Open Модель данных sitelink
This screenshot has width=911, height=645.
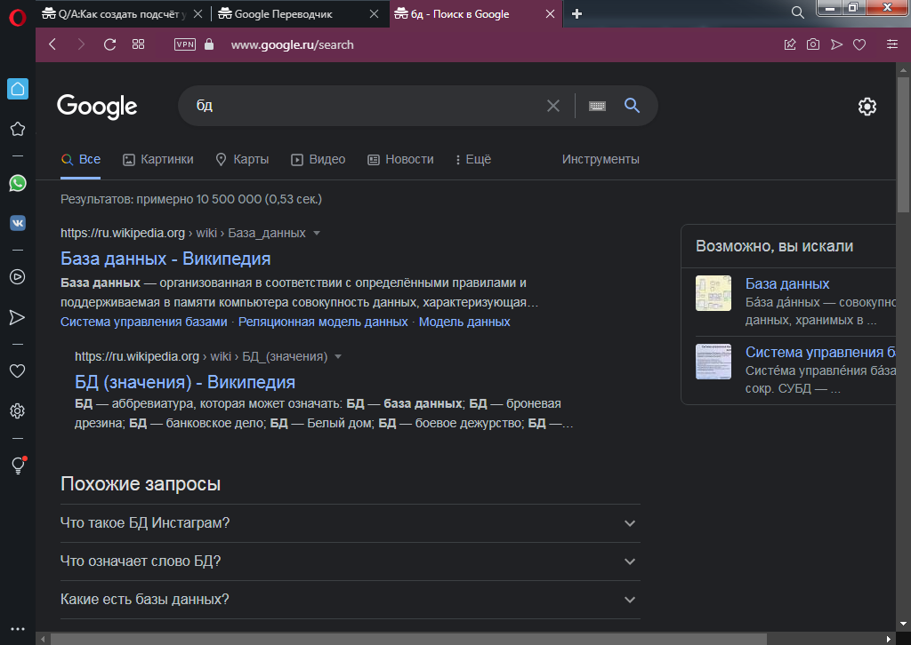464,322
